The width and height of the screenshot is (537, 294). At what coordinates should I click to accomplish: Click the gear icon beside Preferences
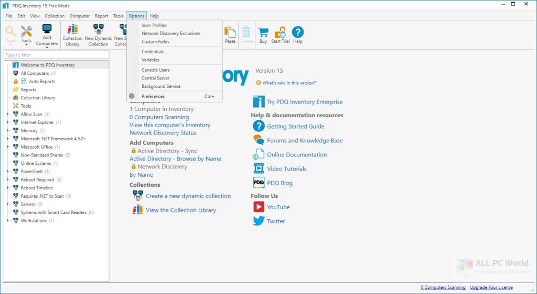coord(132,96)
